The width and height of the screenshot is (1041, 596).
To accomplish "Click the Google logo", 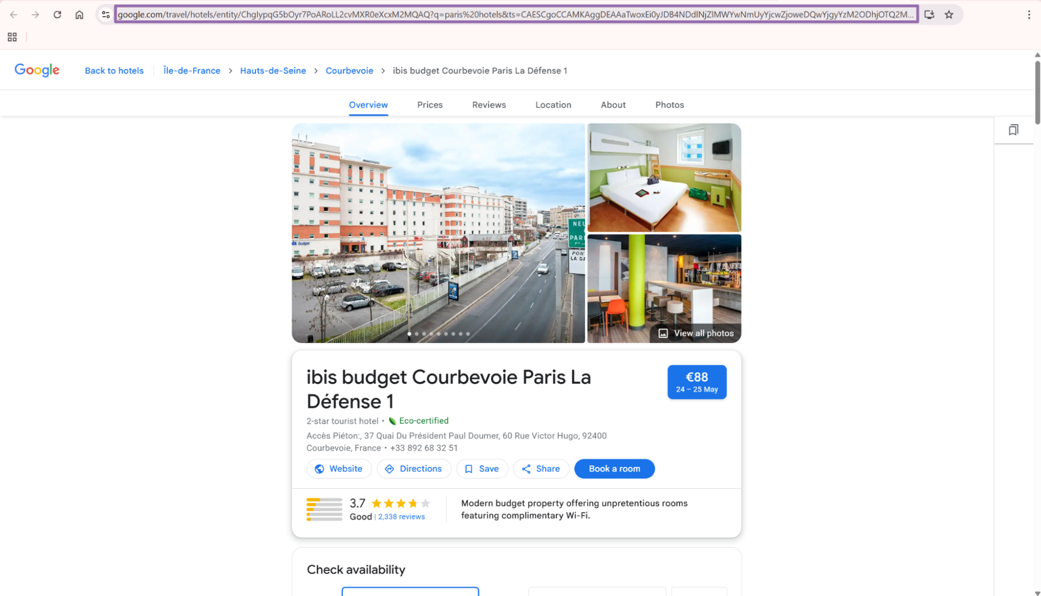I will click(37, 70).
